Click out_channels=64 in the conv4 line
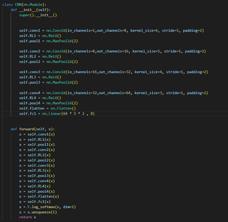This screenshot has width=228, height=222. pyautogui.click(x=115, y=93)
